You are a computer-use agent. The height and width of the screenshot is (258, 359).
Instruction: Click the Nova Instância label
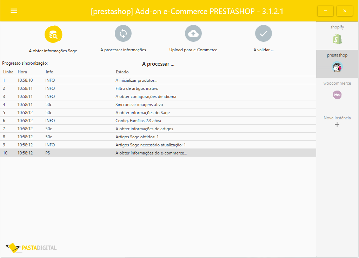tap(337, 118)
